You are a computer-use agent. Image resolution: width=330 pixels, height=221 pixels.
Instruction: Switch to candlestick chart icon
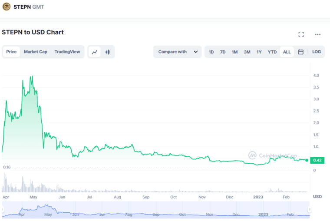[x=108, y=52]
